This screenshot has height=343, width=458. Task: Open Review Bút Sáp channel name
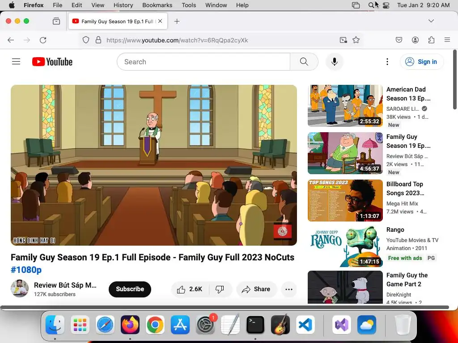coord(65,285)
